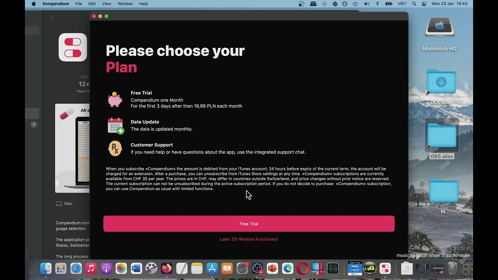Click the 'Mac' platform label in App Store
The width and height of the screenshot is (498, 280).
click(68, 203)
